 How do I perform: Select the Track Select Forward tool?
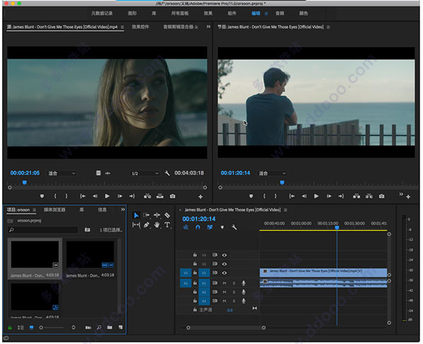click(147, 215)
